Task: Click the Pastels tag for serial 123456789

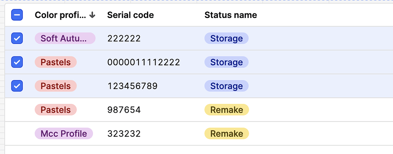Action: coord(56,86)
